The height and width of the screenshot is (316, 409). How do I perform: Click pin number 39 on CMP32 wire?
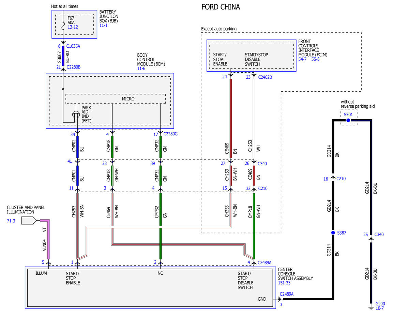(x=153, y=164)
